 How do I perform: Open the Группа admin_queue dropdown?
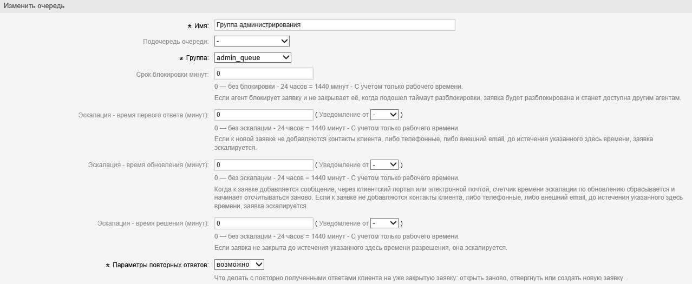[x=253, y=57]
